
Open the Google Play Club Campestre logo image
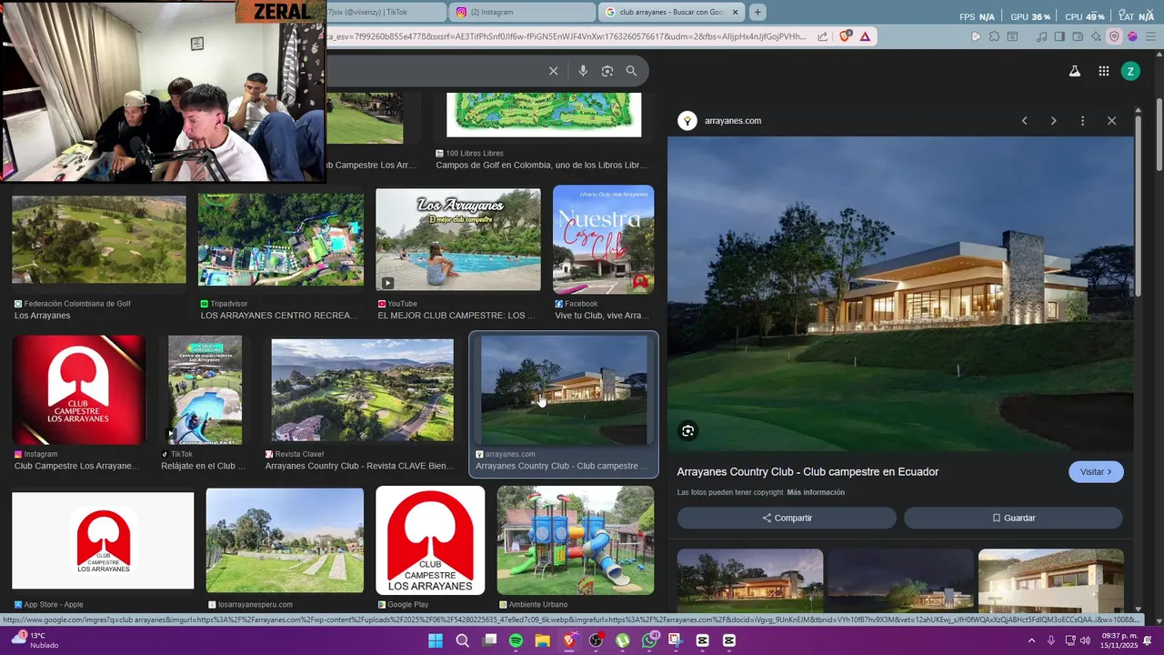click(x=430, y=540)
